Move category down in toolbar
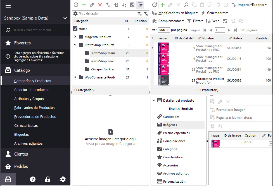Image resolution: width=273 pixels, height=186 pixels. click(x=124, y=5)
